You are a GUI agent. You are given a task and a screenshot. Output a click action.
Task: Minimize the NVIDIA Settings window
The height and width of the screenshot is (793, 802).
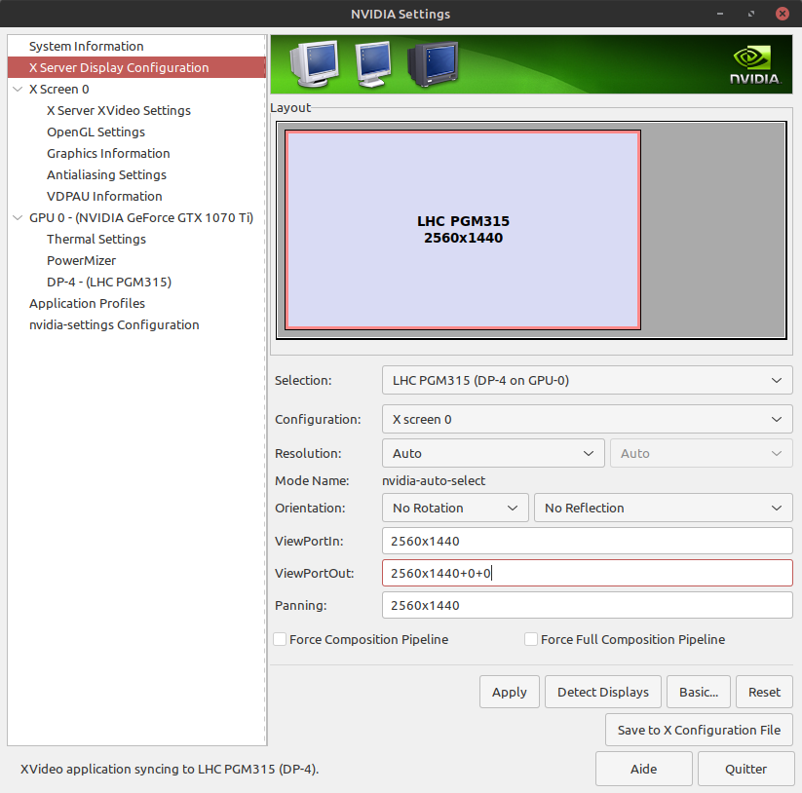pyautogui.click(x=720, y=14)
